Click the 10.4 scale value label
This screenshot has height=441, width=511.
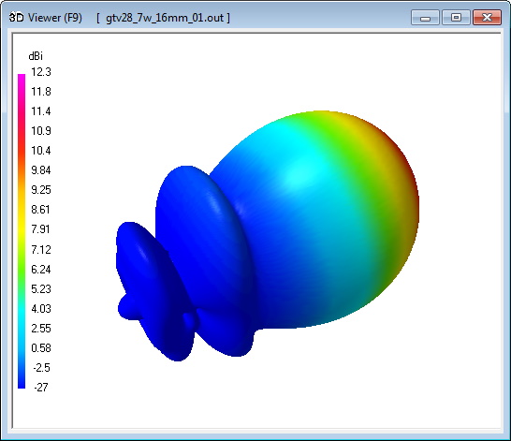(x=41, y=150)
